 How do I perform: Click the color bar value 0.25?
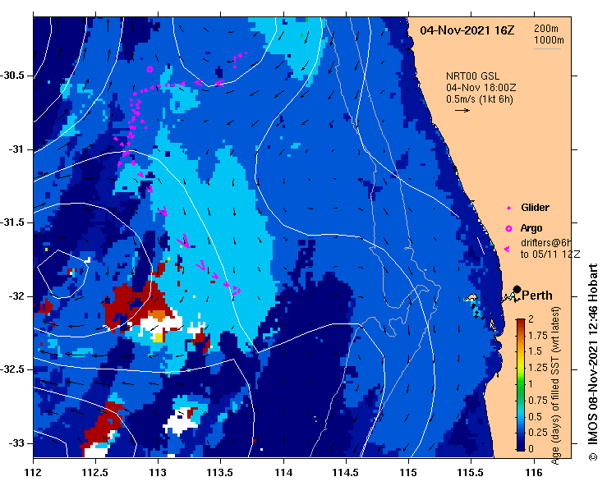pyautogui.click(x=536, y=433)
